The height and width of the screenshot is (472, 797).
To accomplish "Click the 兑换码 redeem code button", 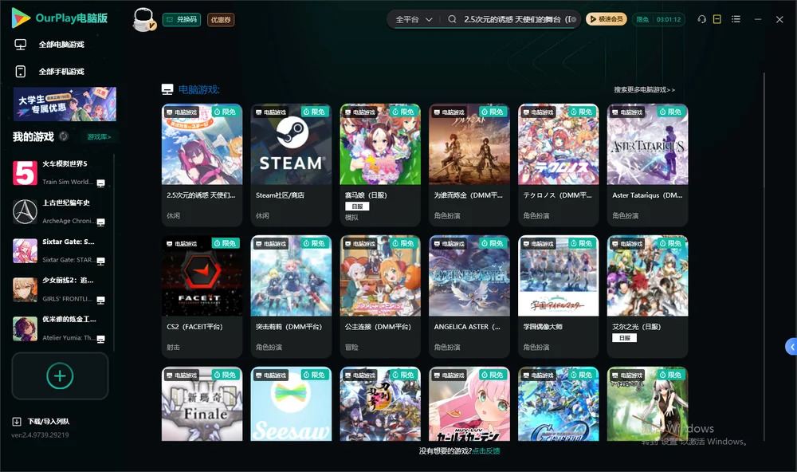I will pyautogui.click(x=182, y=19).
